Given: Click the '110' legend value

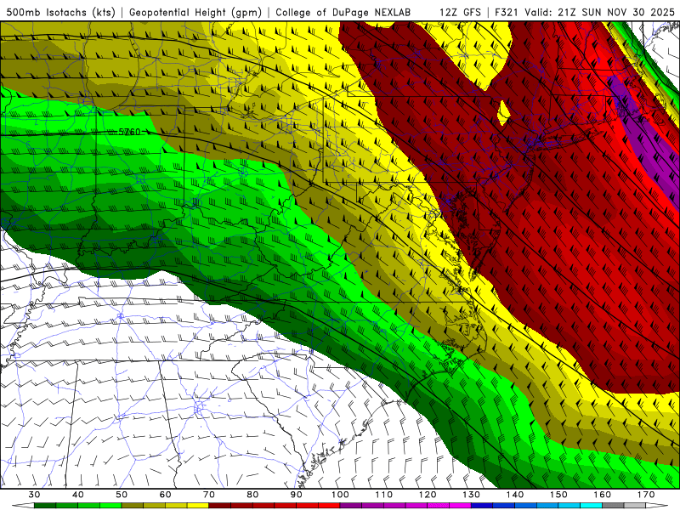Looking at the screenshot, I should point(384,495).
